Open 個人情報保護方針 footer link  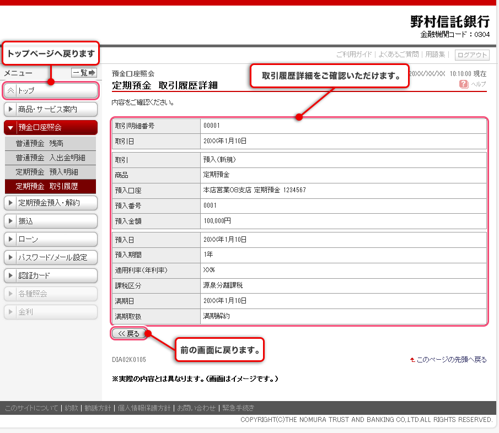point(143,408)
